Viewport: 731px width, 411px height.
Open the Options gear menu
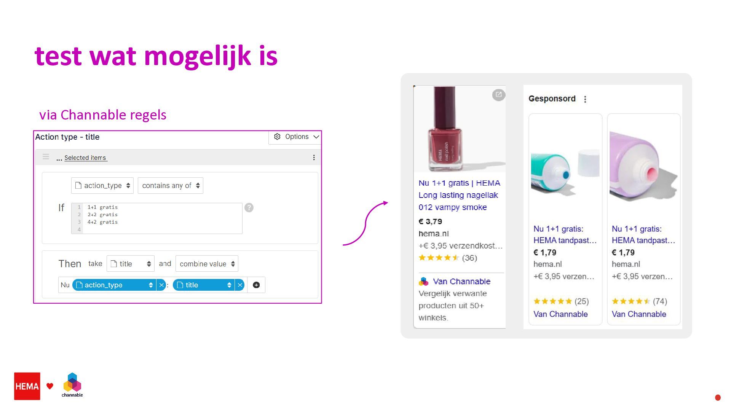pos(295,137)
